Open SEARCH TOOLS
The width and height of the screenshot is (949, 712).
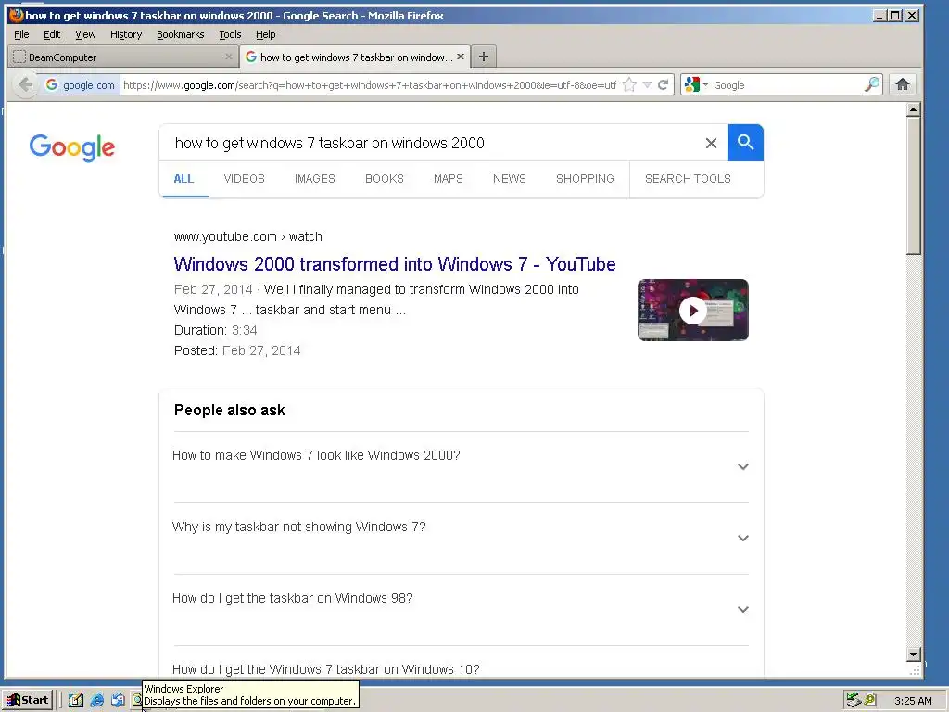[x=688, y=179]
